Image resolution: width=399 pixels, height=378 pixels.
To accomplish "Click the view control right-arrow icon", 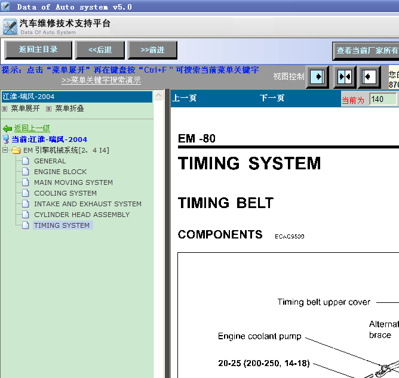I will coord(317,77).
